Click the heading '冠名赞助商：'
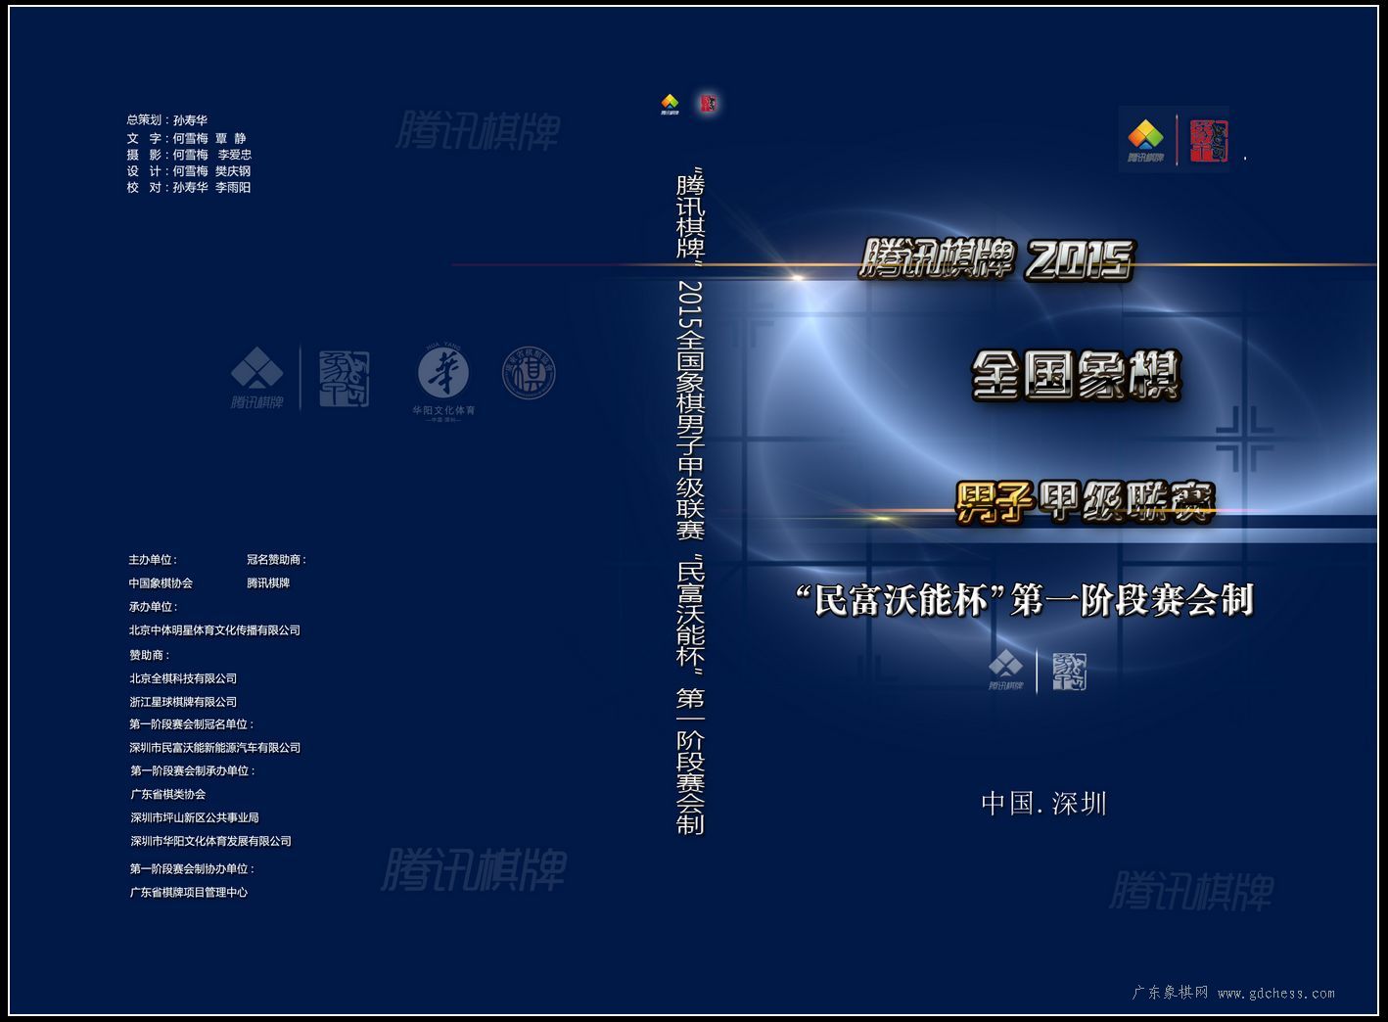 [277, 560]
